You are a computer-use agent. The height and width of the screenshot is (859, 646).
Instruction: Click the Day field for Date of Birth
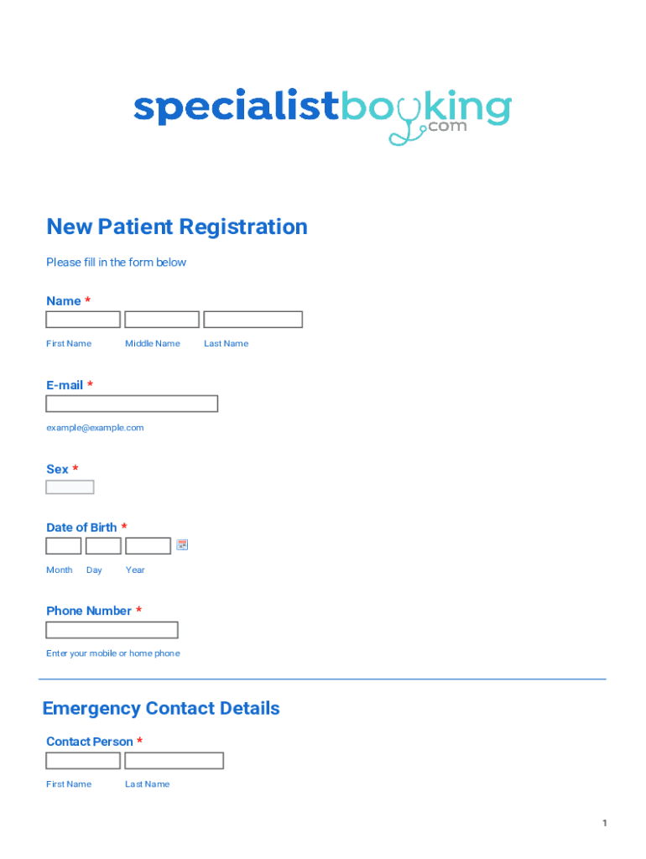103,546
